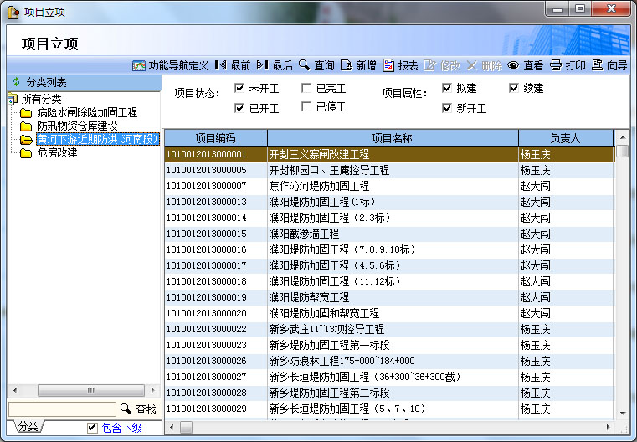Print the list using 打印
Image resolution: width=637 pixels, height=442 pixels.
click(568, 65)
